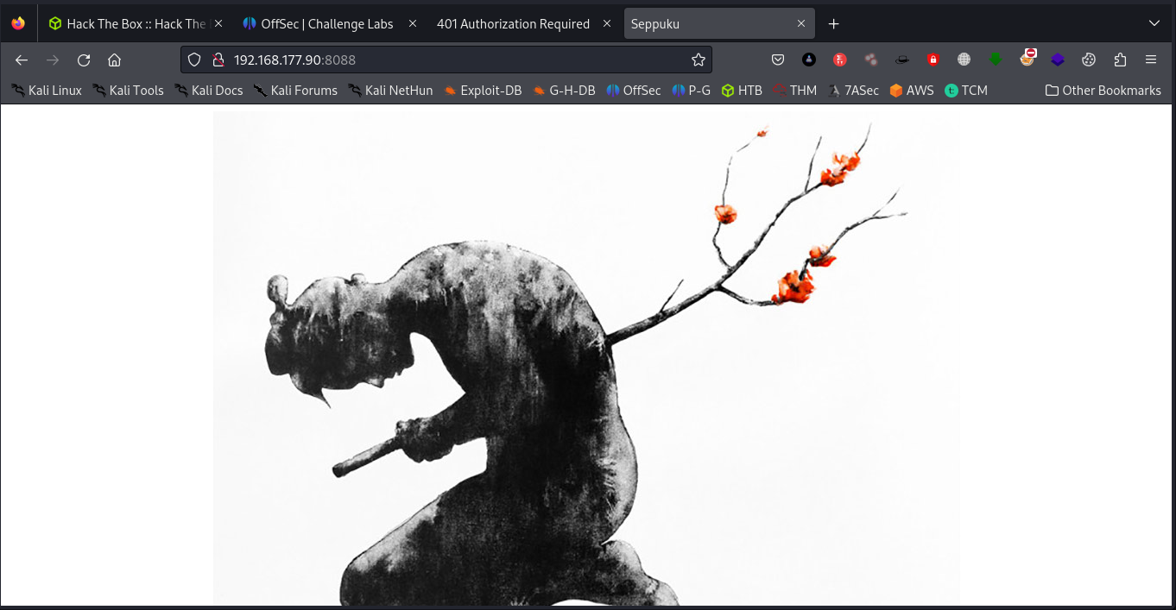The height and width of the screenshot is (610, 1176).
Task: Click the green download arrow extension
Action: 996,60
